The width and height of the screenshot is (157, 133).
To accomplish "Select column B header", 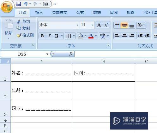I will pos(104,61).
